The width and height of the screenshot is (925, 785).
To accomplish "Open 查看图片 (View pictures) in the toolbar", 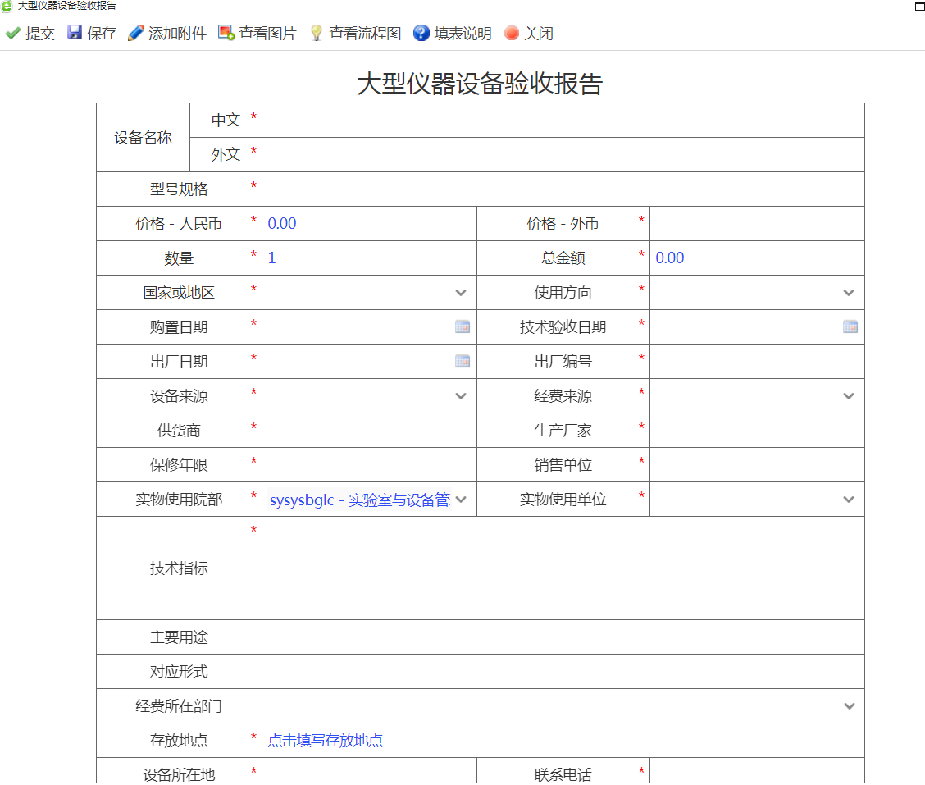I will pos(257,34).
